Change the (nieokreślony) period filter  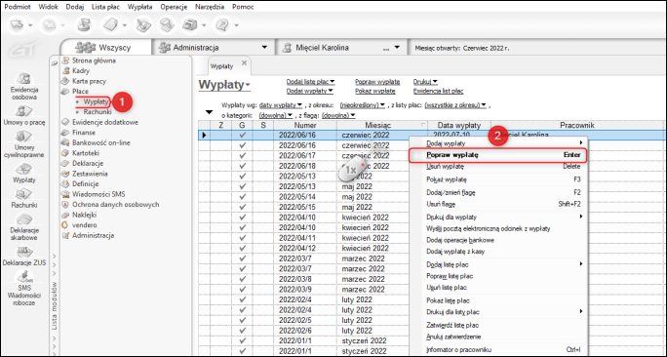[x=363, y=104]
